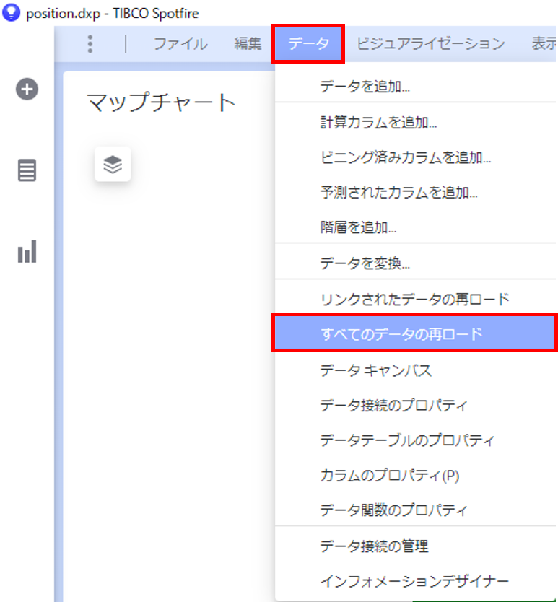Viewport: 558px width, 602px height.
Task: Click the map layers icon button
Action: (x=113, y=165)
